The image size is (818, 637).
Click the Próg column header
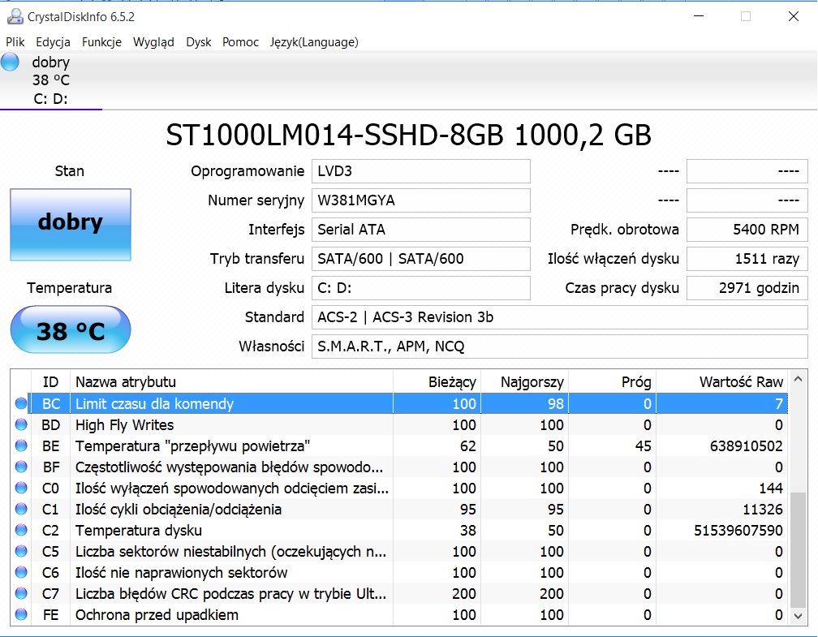tap(612, 382)
